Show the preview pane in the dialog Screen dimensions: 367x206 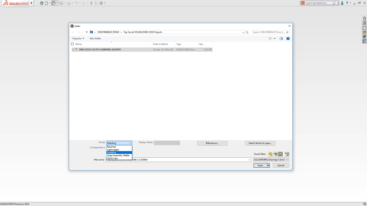[x=281, y=38]
